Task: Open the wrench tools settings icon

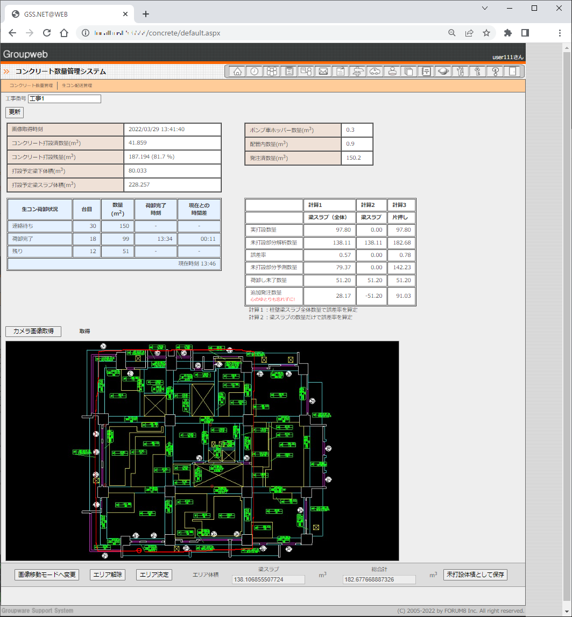Action: 461,71
